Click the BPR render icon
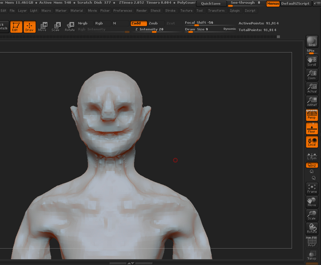The image size is (321, 265). pos(312,41)
